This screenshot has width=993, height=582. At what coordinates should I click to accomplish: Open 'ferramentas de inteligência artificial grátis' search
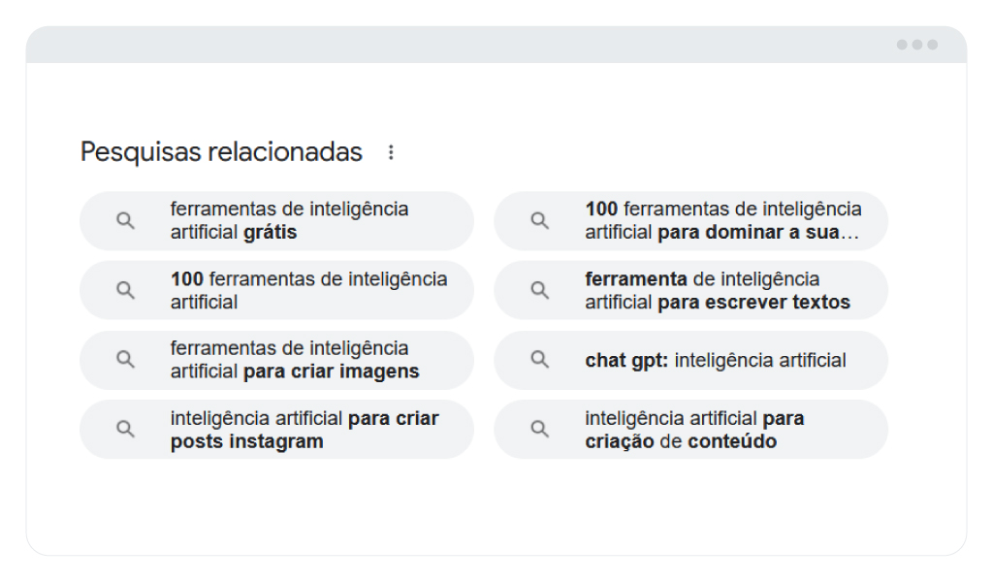(x=276, y=221)
